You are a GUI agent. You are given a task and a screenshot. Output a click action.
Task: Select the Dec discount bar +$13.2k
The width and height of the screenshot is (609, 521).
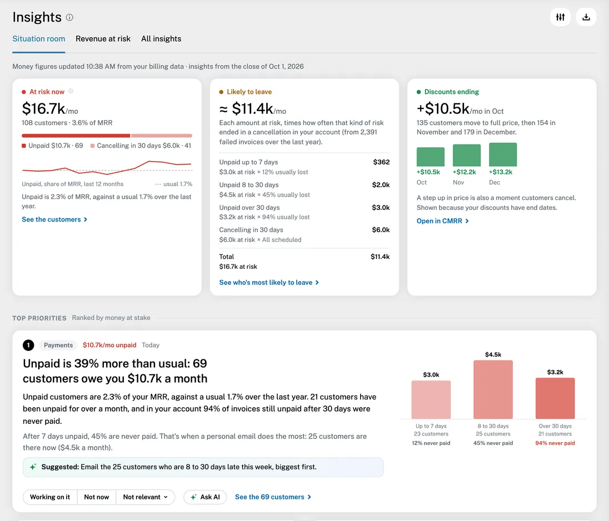point(502,154)
